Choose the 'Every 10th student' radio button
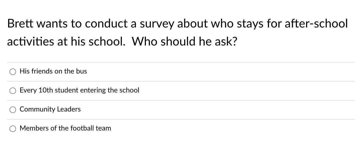Image resolution: width=362 pixels, height=148 pixels. [x=13, y=91]
